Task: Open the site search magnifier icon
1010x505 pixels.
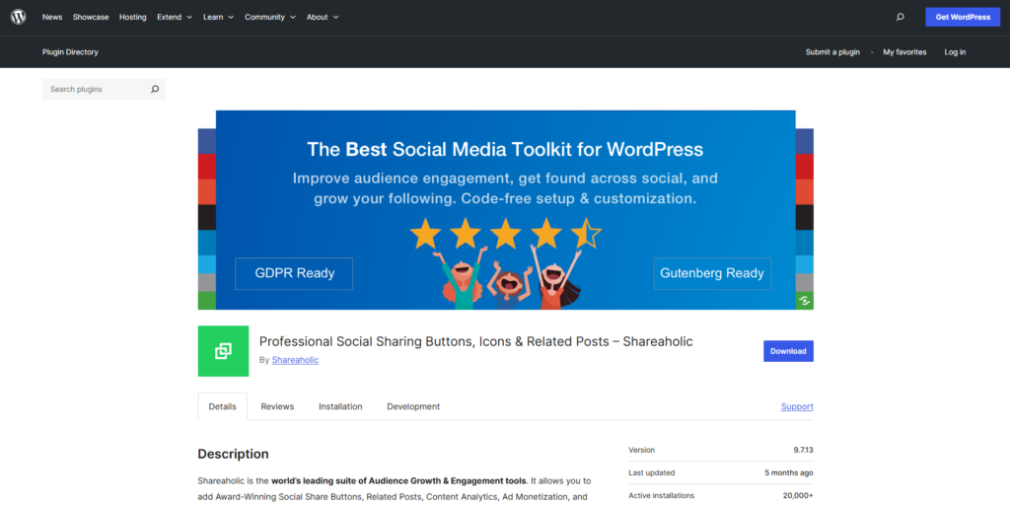Action: 900,18
